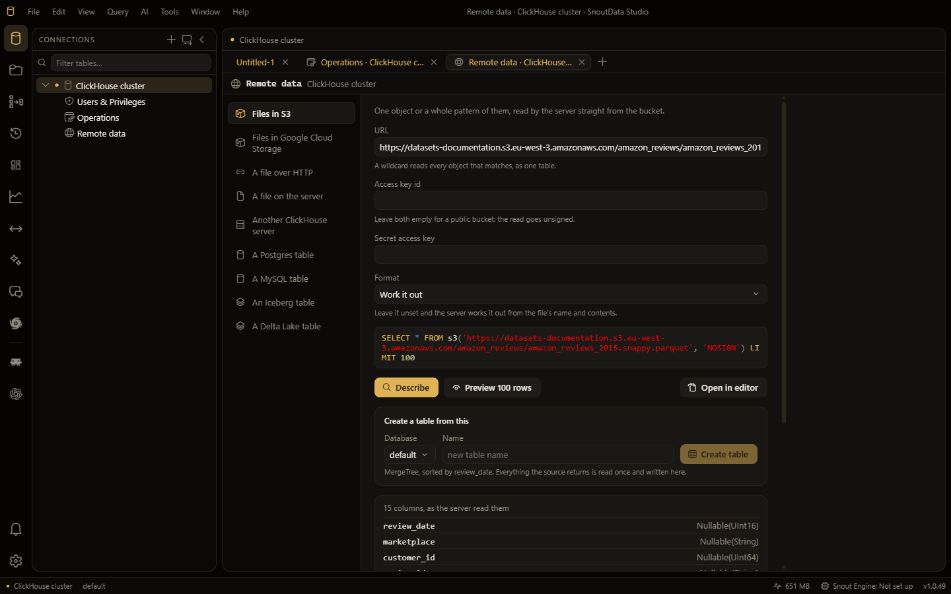Click the swirl icon in the left rail
Image resolution: width=951 pixels, height=594 pixels.
click(16, 323)
